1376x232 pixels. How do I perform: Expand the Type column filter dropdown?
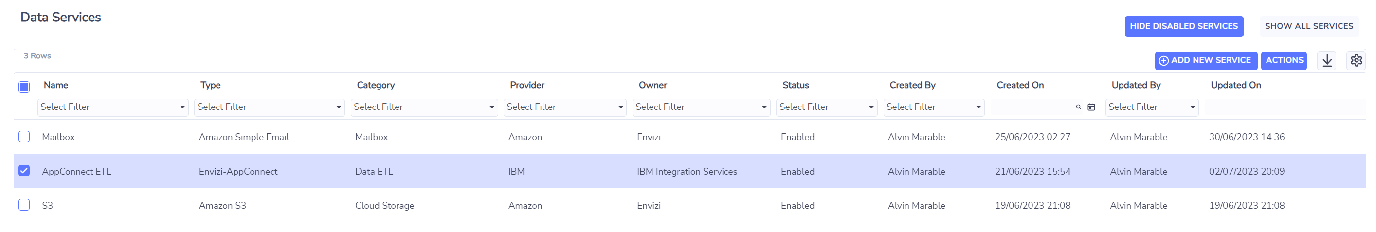click(269, 107)
